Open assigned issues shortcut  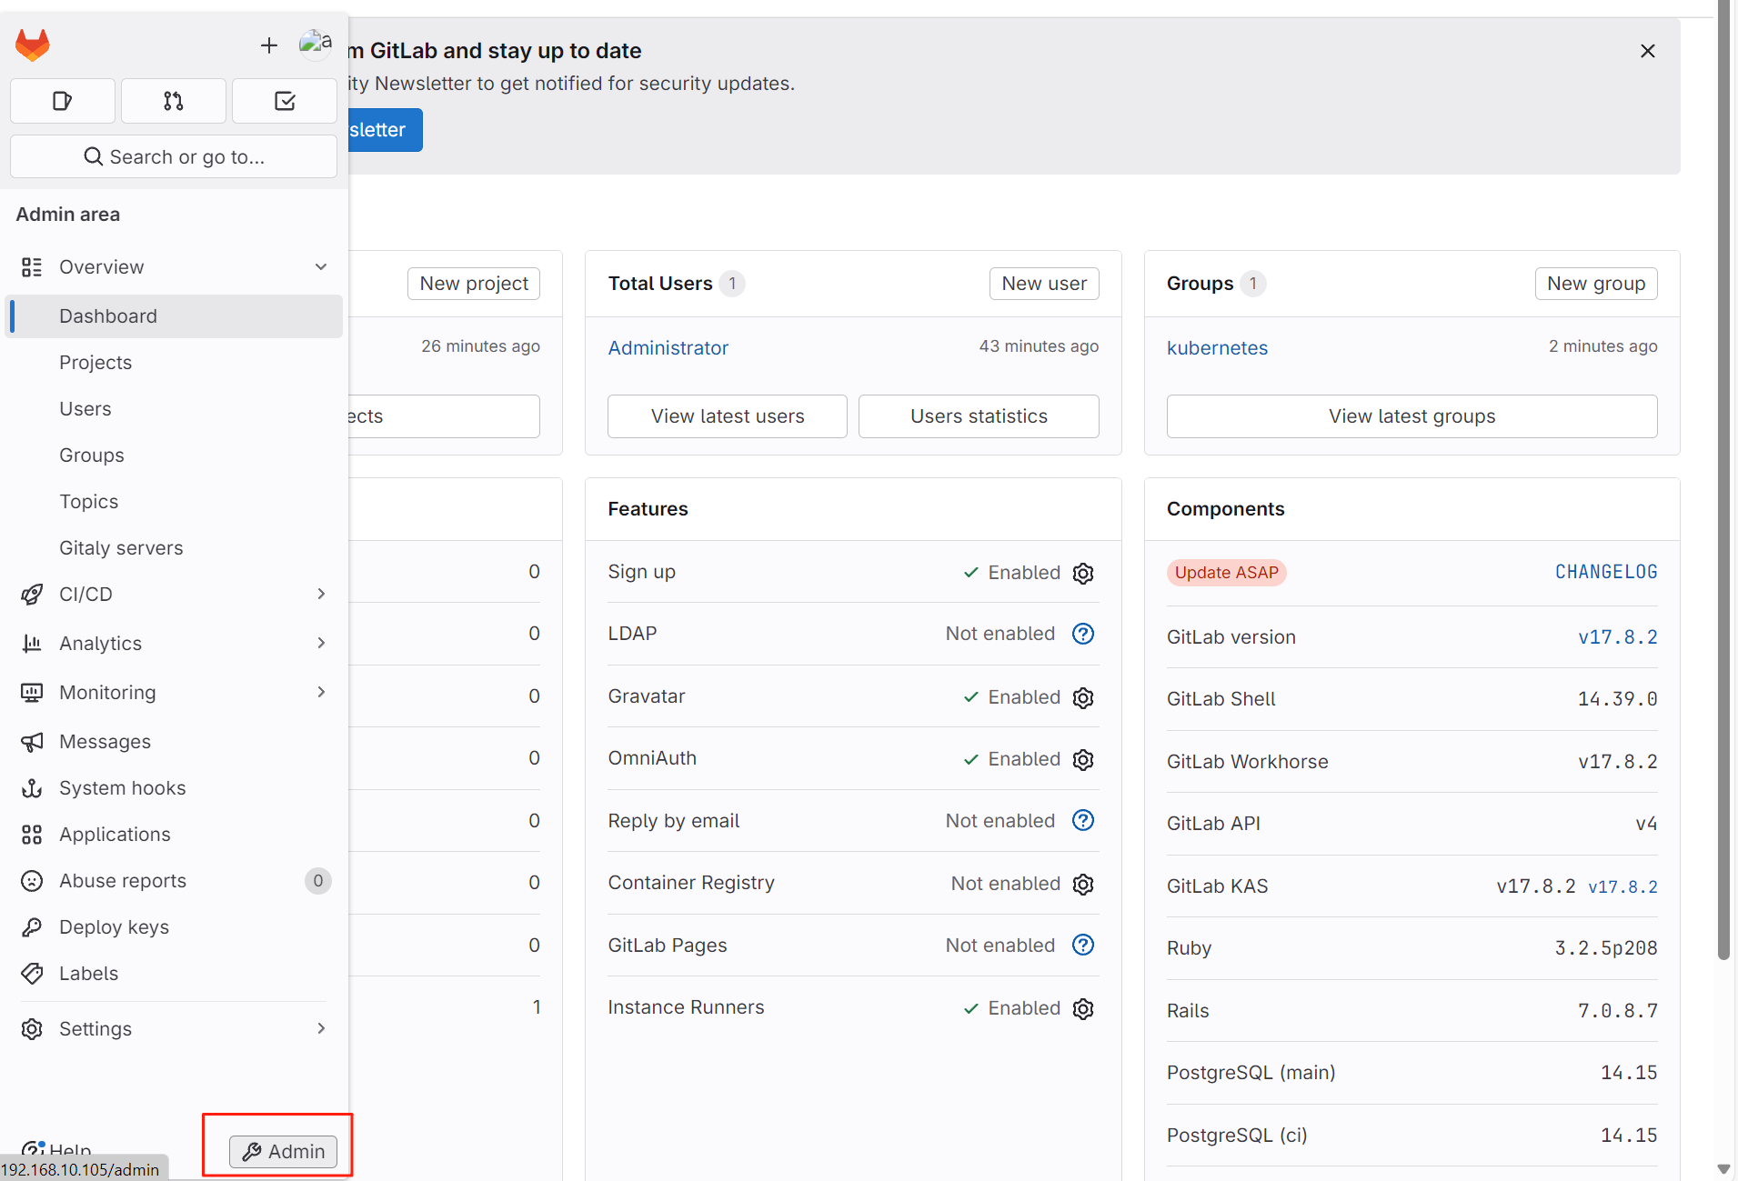tap(63, 101)
